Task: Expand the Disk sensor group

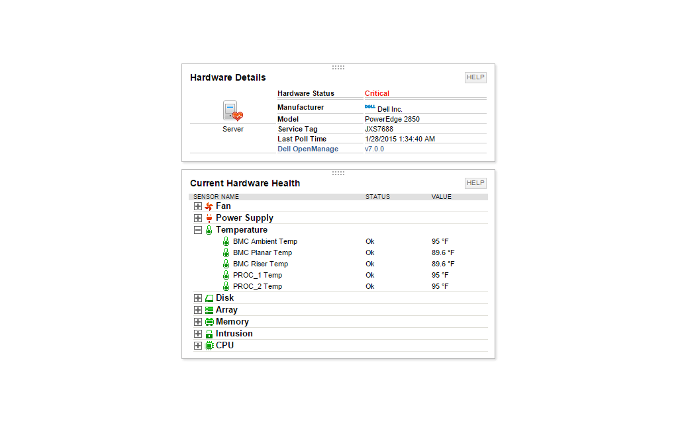Action: 197,298
